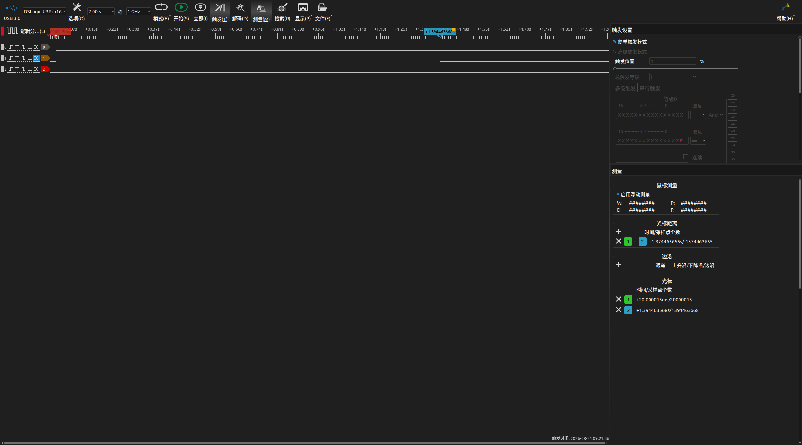Set rising edge trigger on channel 0
Viewport: 802px width, 445px height.
(x=11, y=47)
